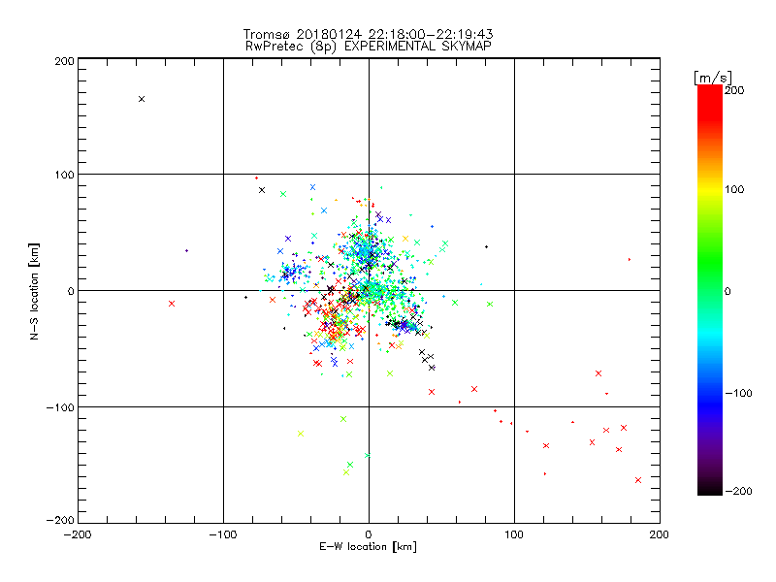
Task: Click the title "Tromsø 20180124 22:18:00-22:19:43"
Action: [369, 34]
